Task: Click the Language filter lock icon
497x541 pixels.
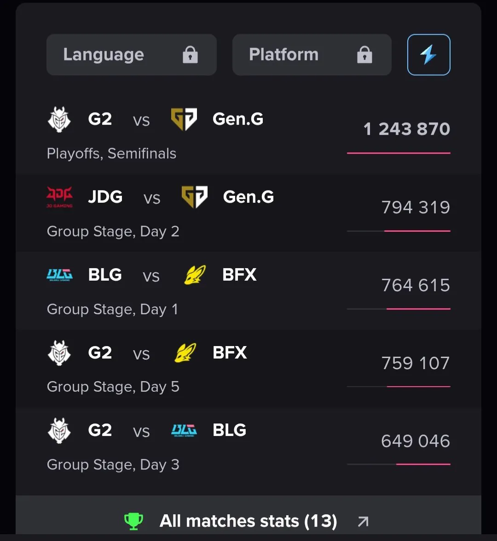Action: [x=190, y=55]
